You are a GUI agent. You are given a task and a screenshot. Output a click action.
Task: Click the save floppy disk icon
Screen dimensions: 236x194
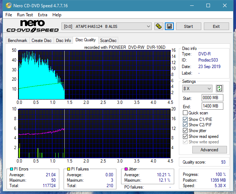click(x=170, y=26)
